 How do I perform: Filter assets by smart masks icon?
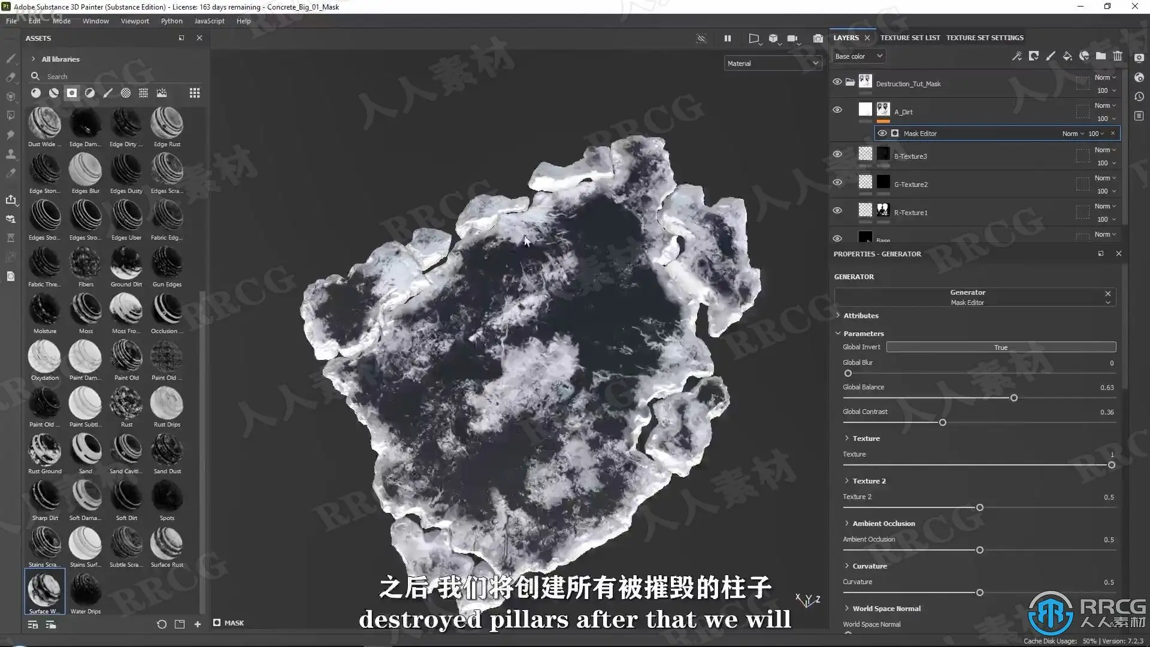coord(72,93)
